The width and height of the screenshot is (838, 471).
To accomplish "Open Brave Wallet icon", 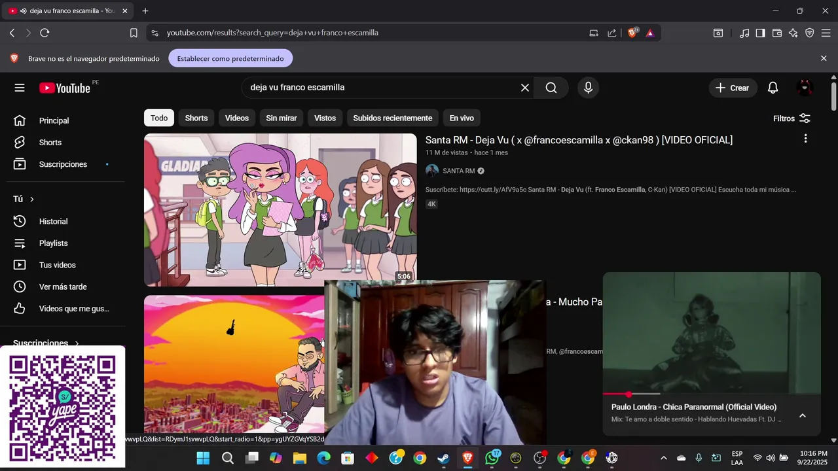I will 777,33.
